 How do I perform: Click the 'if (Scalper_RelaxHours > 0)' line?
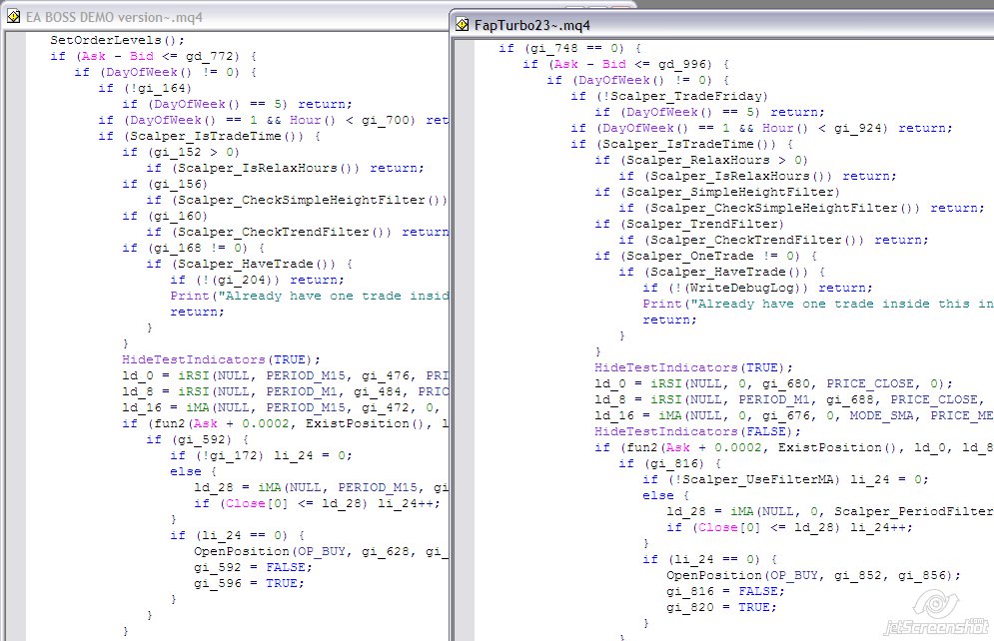click(x=701, y=160)
